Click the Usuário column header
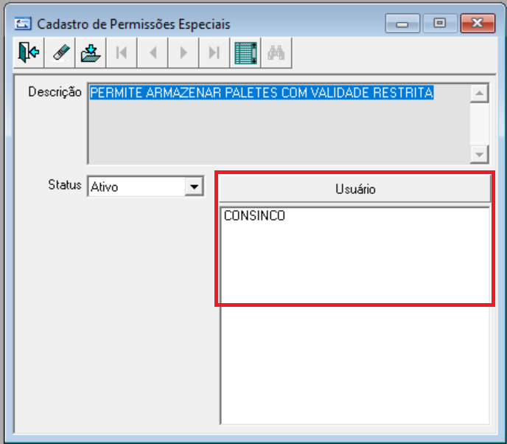Image resolution: width=507 pixels, height=444 pixels. click(x=355, y=189)
